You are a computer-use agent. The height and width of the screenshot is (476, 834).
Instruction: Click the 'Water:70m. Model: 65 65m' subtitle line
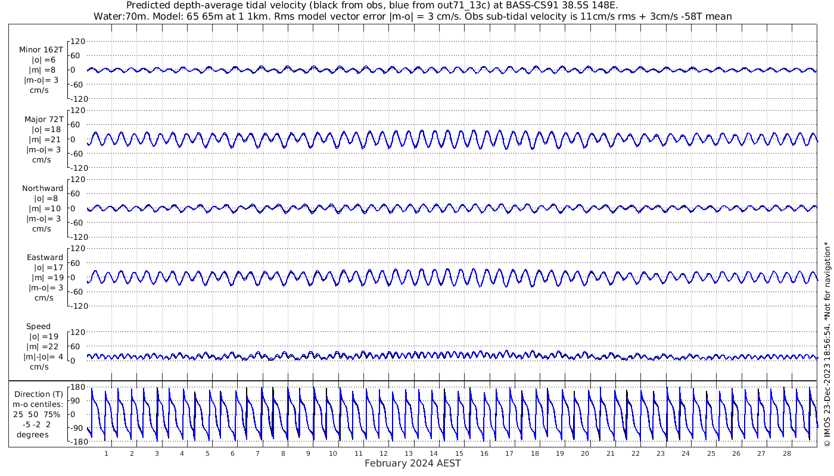(x=413, y=17)
